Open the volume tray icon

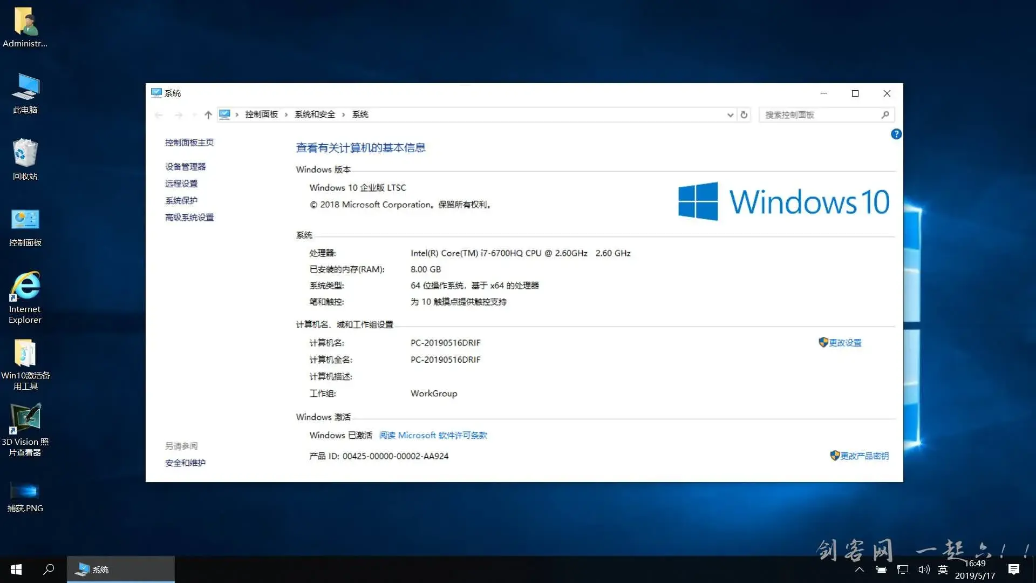tap(924, 570)
